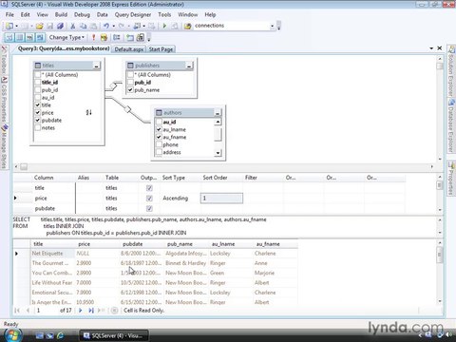
Task: Click the Sort Order field showing 1
Action: (221, 199)
